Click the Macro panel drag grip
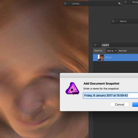This screenshot has height=138, width=138. click(x=117, y=21)
